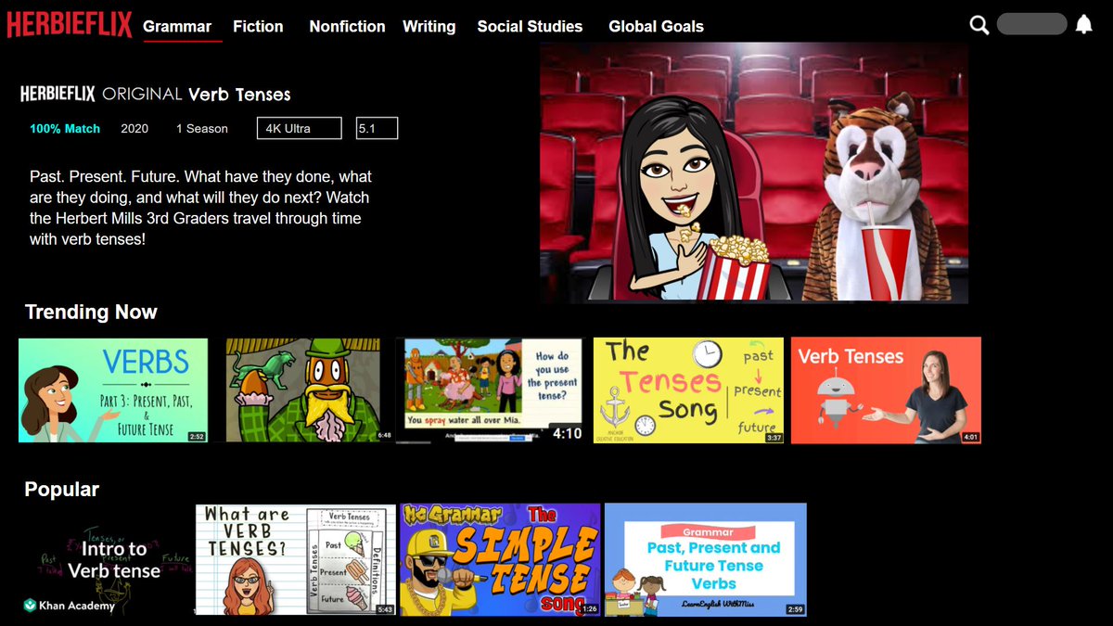Click the HERBIEFLIX ORIGINAL Verb Tenses title
Viewport: 1113px width, 626px height.
coord(156,94)
